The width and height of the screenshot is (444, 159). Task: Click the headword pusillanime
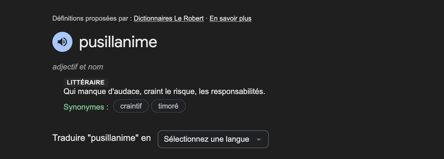[x=118, y=42]
